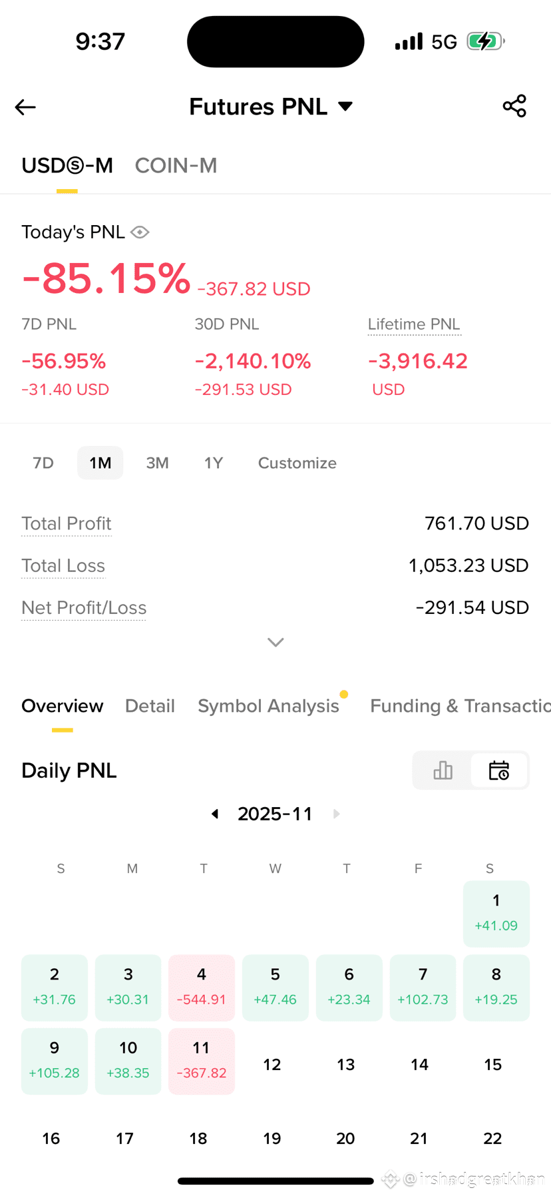Tap the back arrow icon
The height and width of the screenshot is (1196, 551).
coord(25,107)
